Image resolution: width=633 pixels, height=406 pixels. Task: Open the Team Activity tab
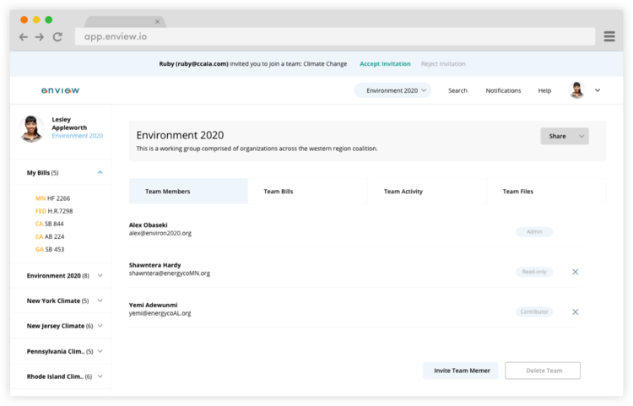pos(403,192)
